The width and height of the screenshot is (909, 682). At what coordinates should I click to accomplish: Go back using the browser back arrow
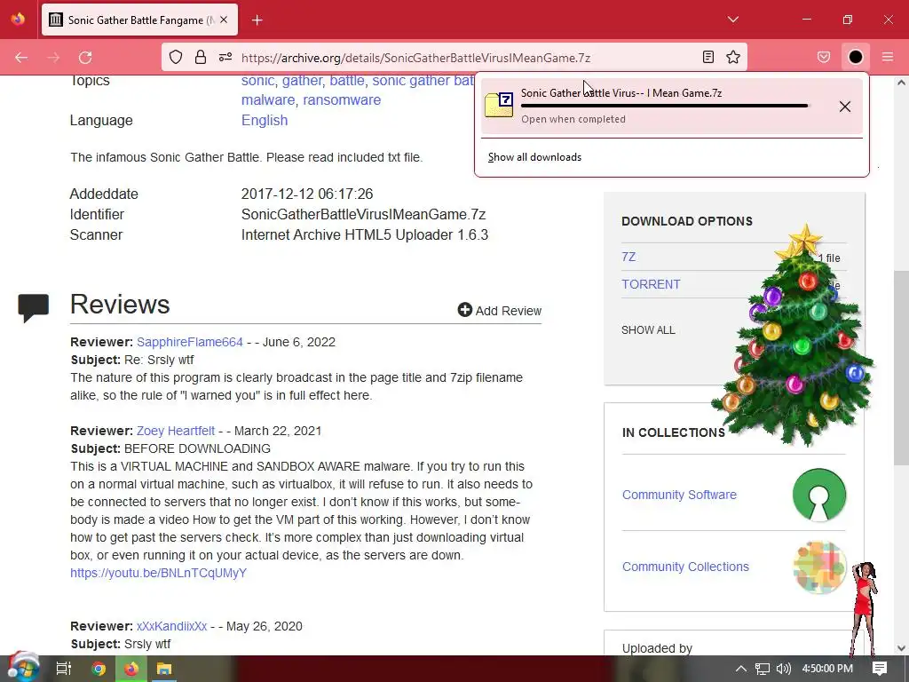[21, 58]
